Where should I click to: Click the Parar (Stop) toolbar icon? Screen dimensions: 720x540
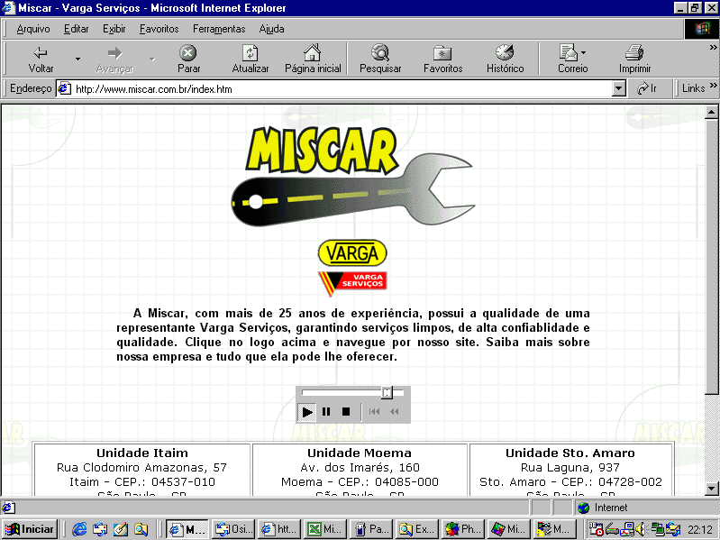pyautogui.click(x=188, y=53)
